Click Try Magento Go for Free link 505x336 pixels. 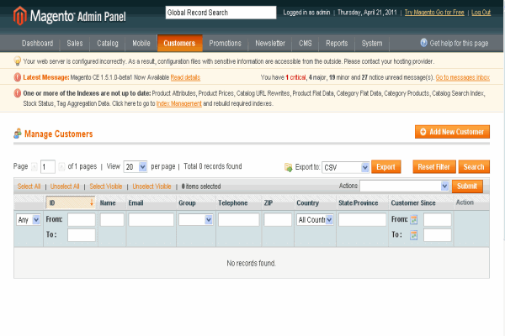pos(434,13)
